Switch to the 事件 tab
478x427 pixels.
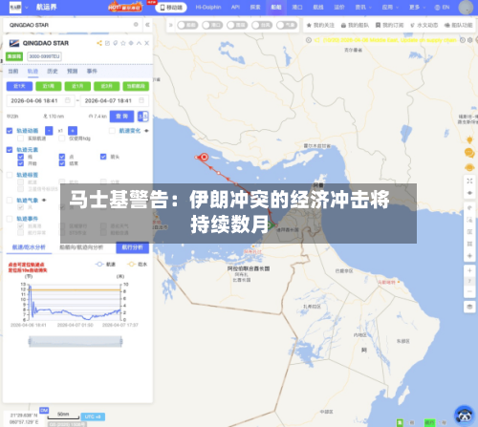pos(92,71)
